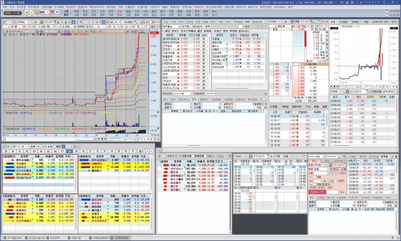
Task: Click the search magnifier beside chart stock code 078940
Action: pos(32,22)
